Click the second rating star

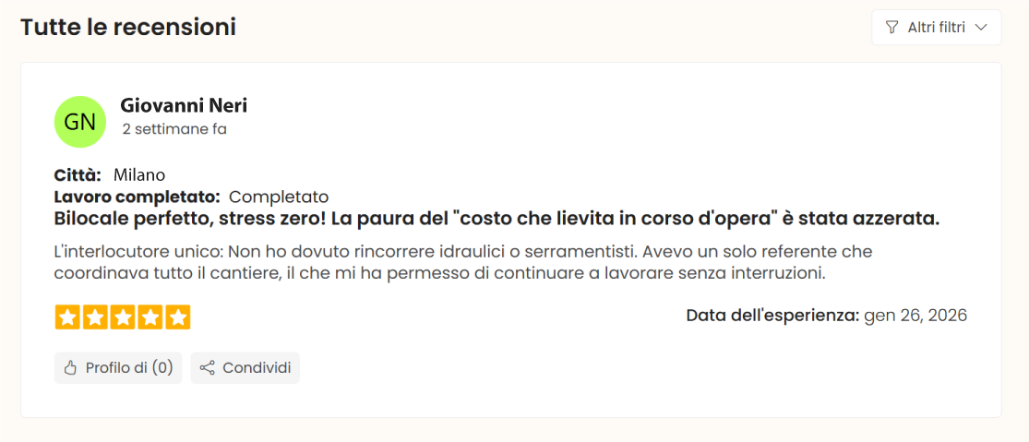tap(95, 317)
